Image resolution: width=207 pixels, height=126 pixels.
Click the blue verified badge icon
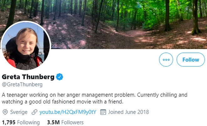point(60,77)
